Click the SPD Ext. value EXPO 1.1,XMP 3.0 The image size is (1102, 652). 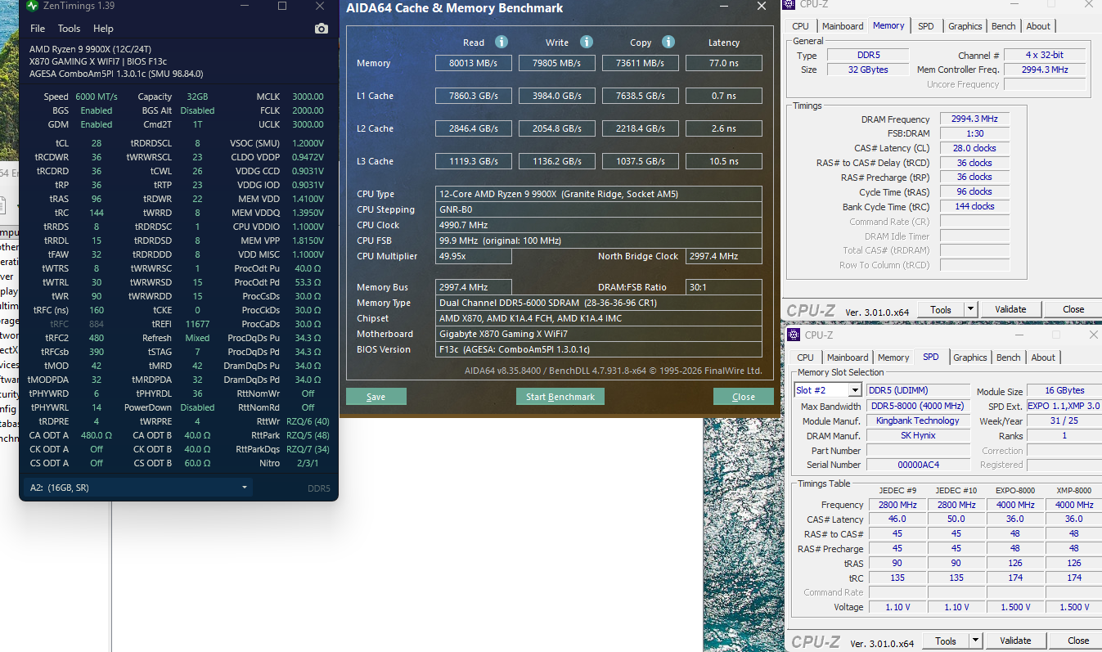pyautogui.click(x=1064, y=406)
